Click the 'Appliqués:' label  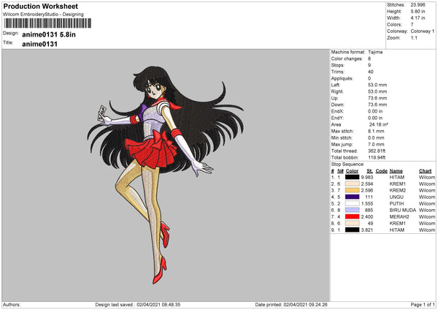click(x=342, y=79)
